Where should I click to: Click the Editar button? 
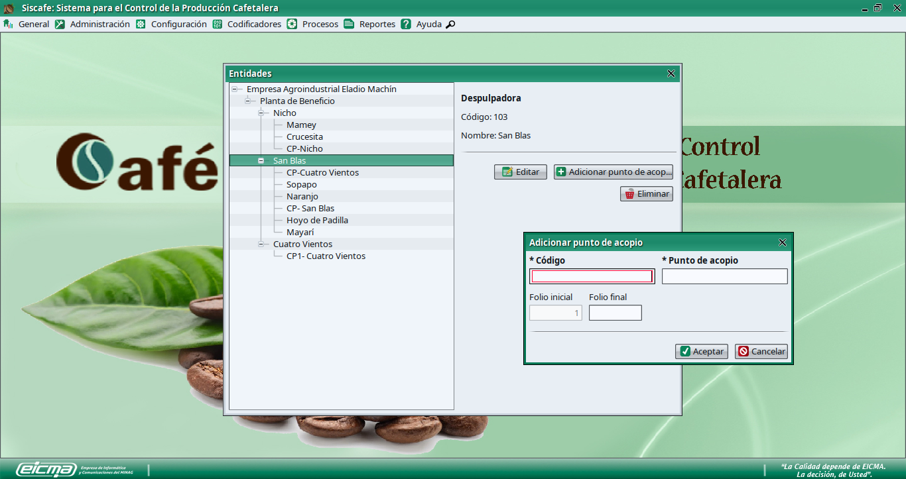click(521, 172)
